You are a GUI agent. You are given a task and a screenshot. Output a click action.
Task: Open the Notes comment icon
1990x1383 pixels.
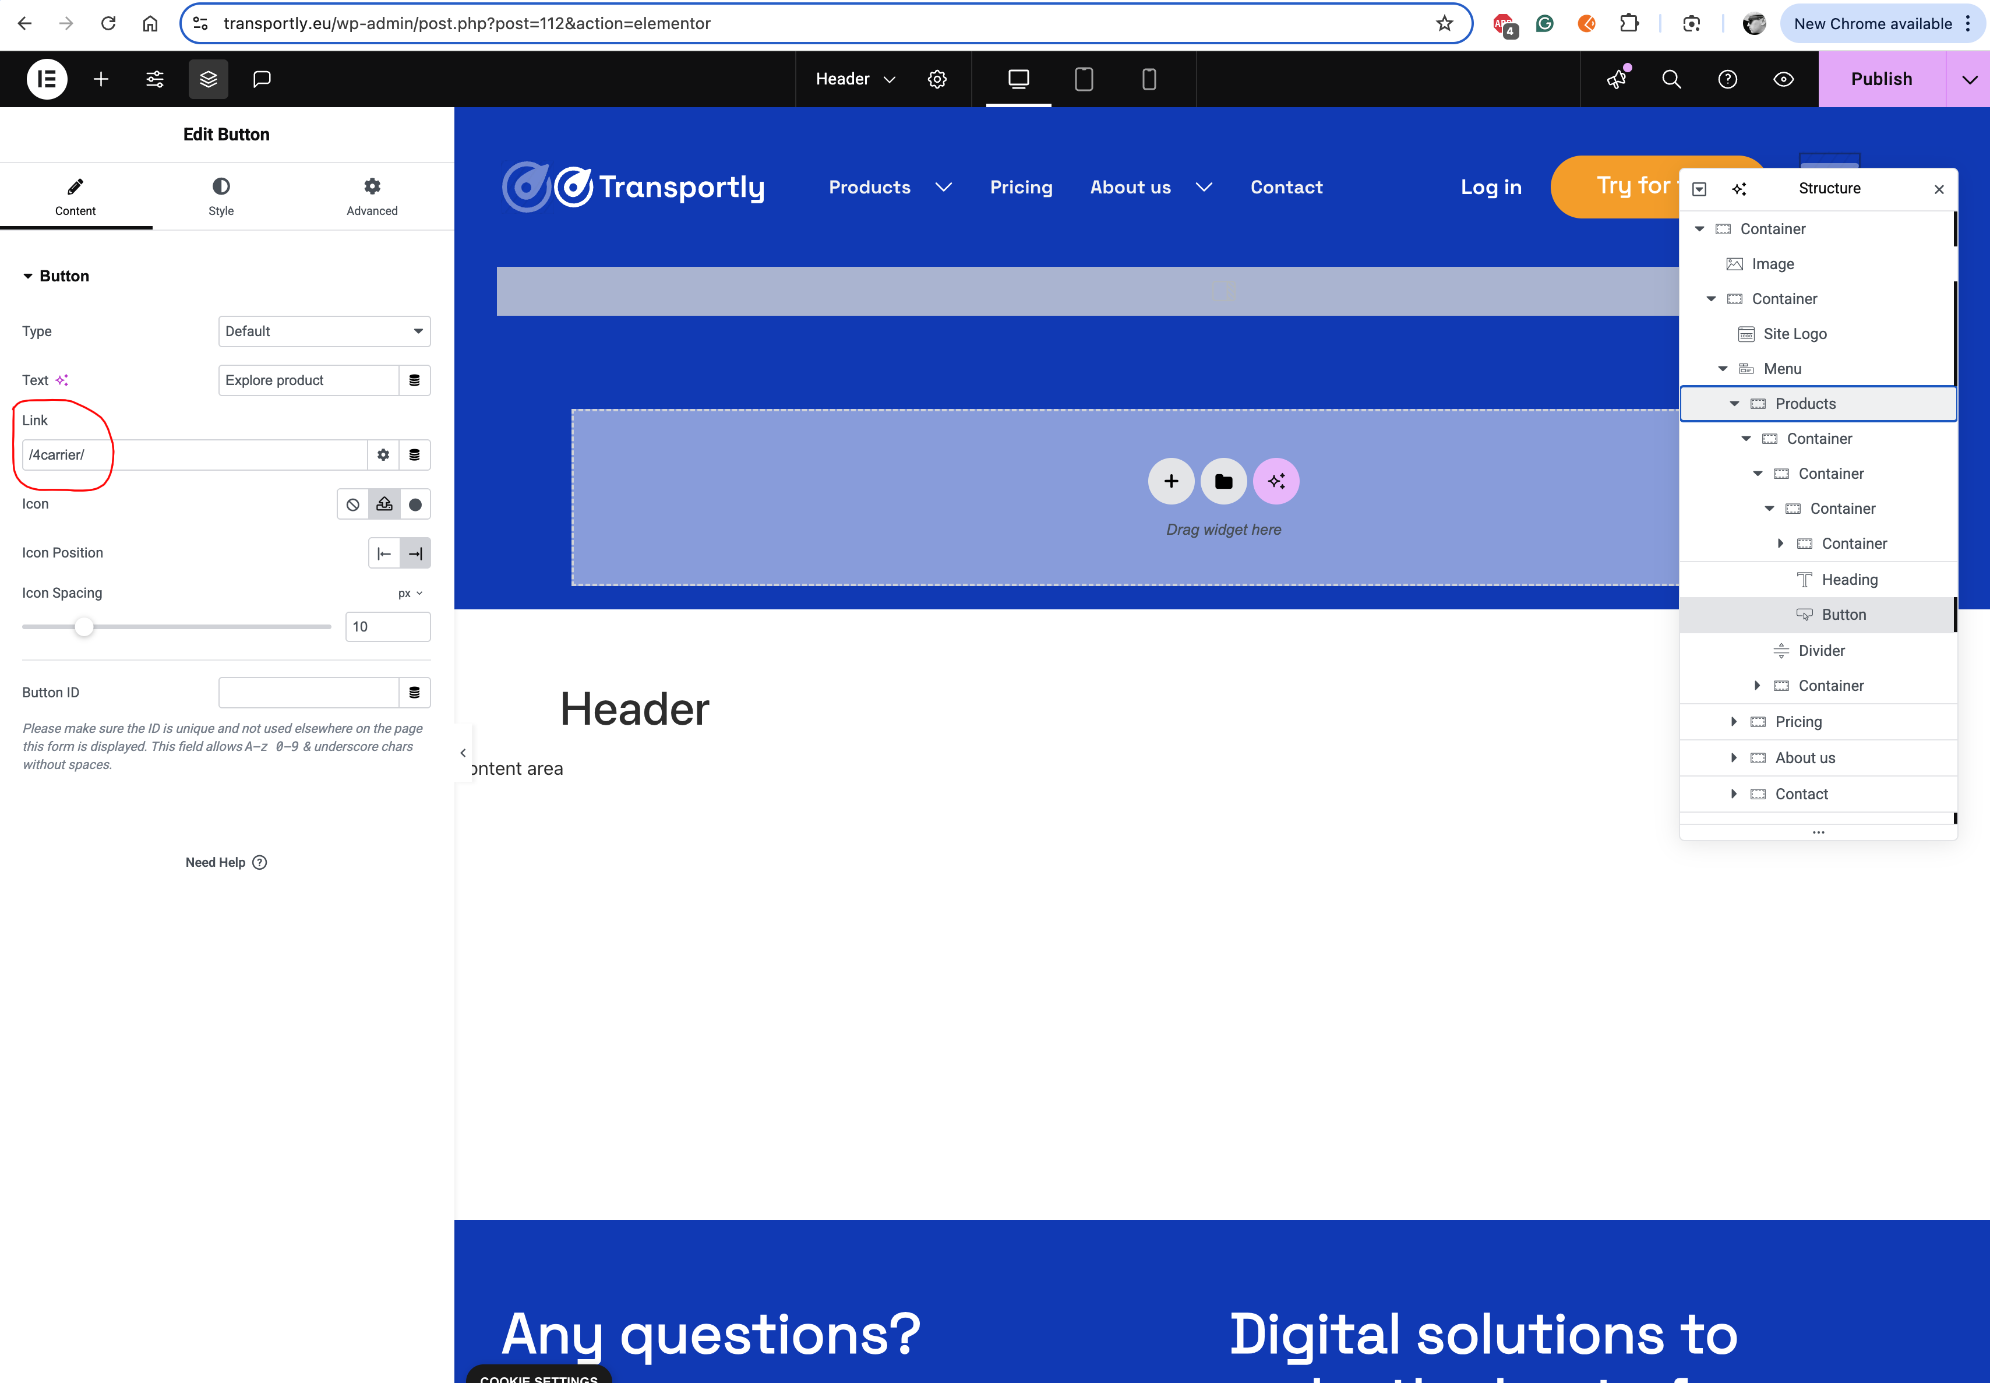[262, 79]
